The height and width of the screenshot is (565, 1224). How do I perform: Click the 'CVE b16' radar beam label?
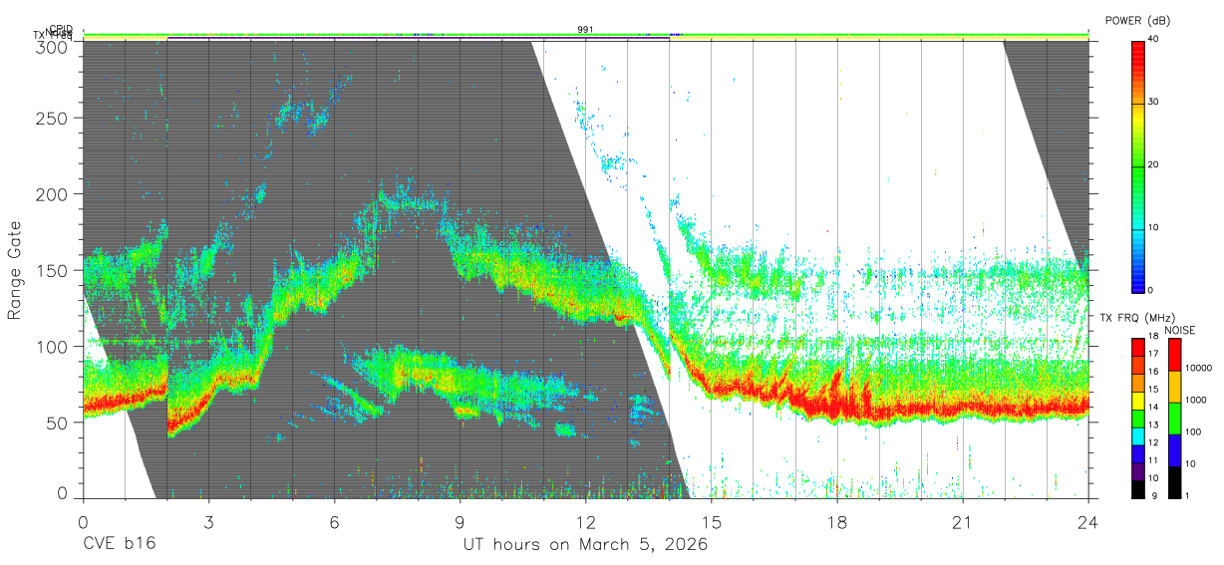[x=119, y=545]
